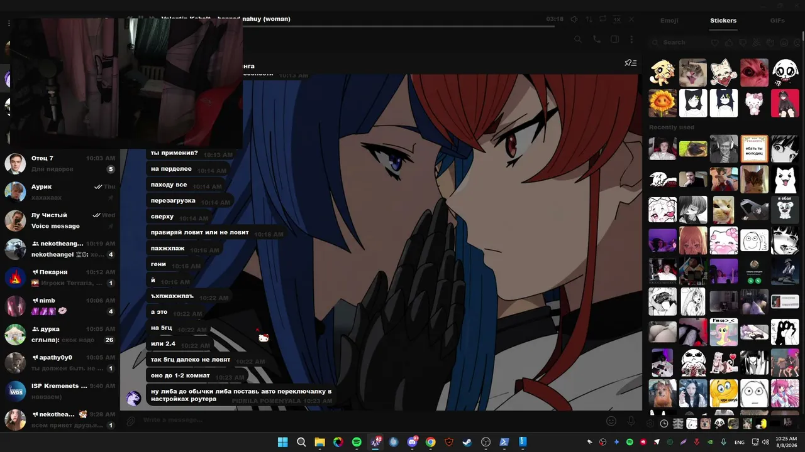
Task: Close the audio player bar
Action: 631,19
